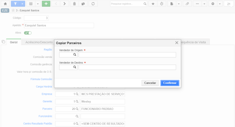Open the Fórmula Comissão link label

pos(41,79)
